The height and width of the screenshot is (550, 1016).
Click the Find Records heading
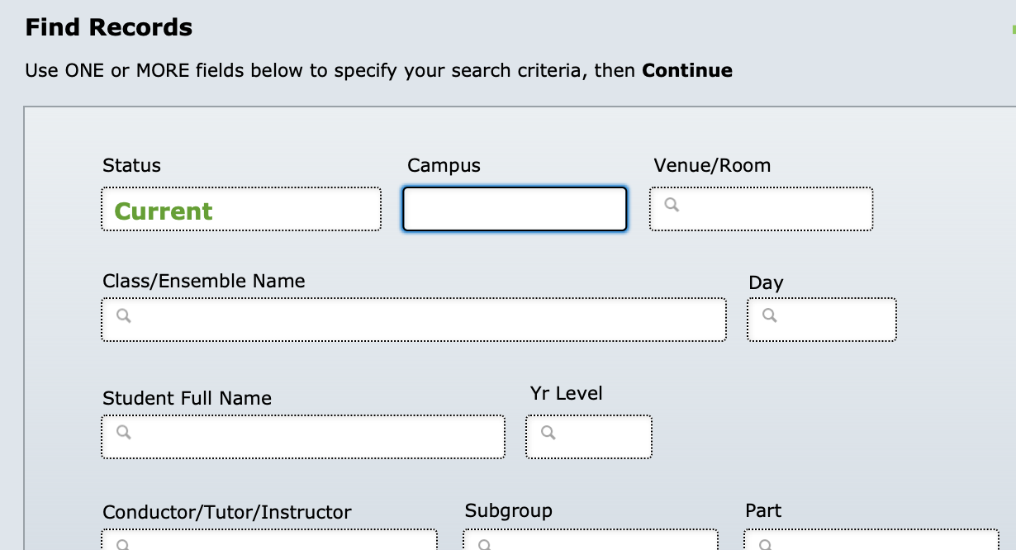point(109,27)
